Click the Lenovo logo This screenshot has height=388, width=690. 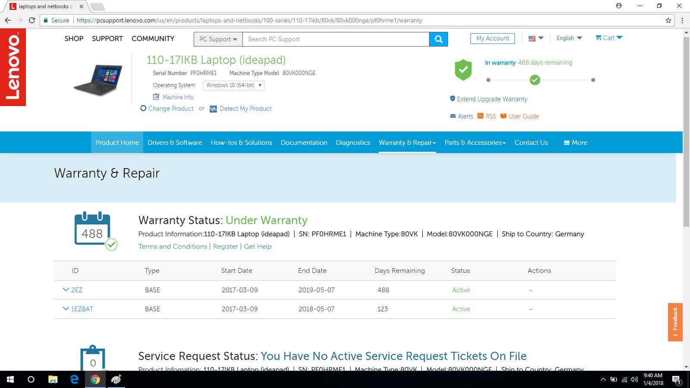coord(13,67)
